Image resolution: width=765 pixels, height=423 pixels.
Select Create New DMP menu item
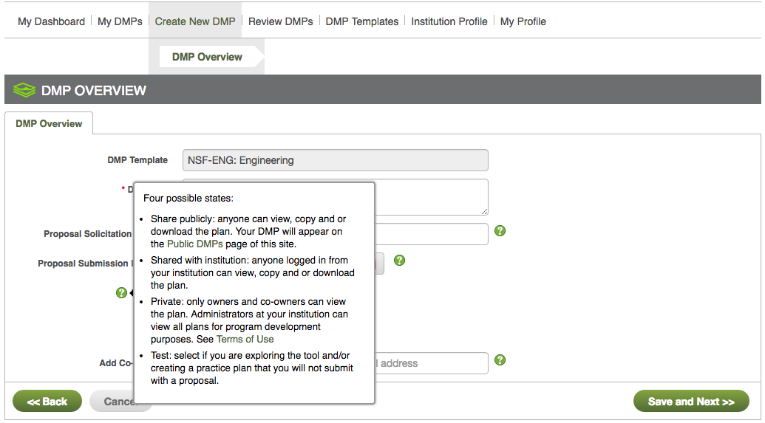(x=195, y=21)
